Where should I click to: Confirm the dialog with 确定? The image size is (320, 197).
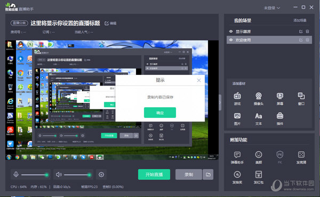160,113
